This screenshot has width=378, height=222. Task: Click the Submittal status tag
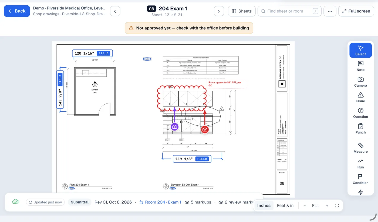pyautogui.click(x=80, y=202)
